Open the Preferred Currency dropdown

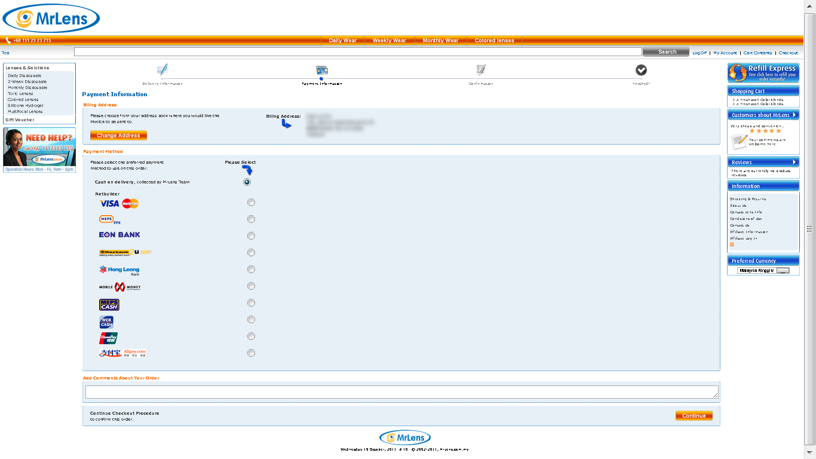point(763,270)
